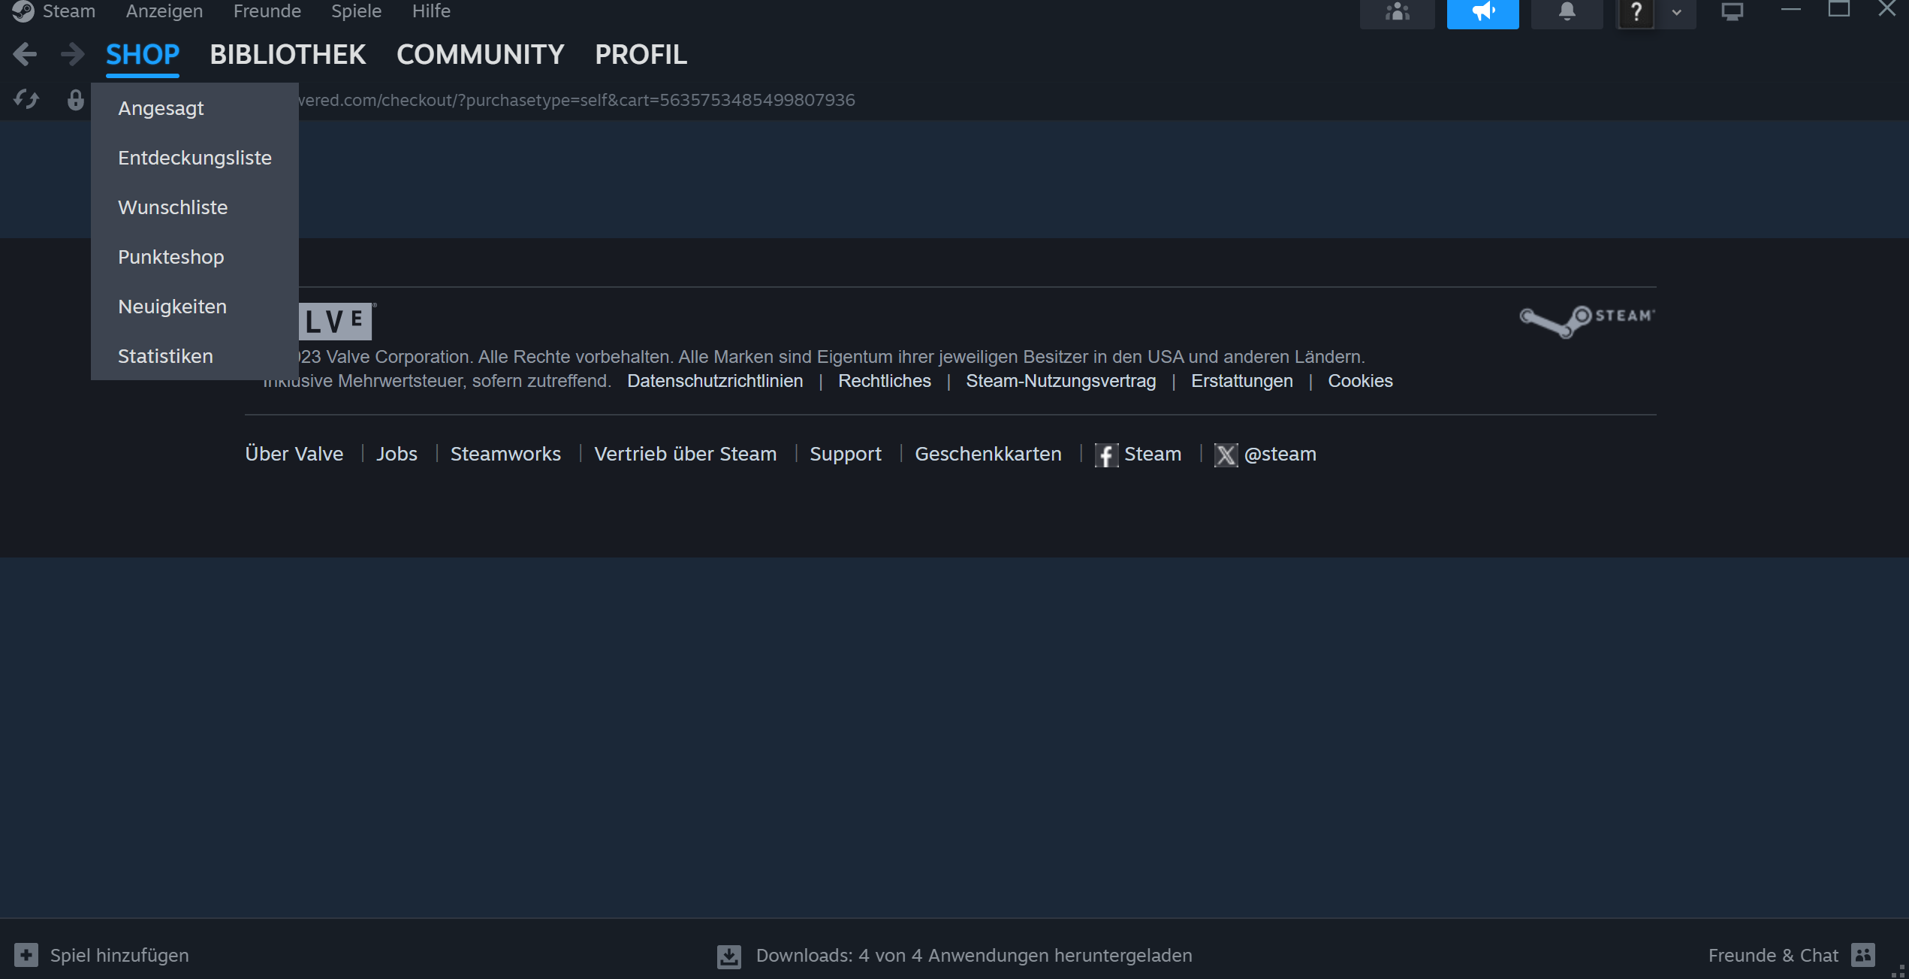1909x979 pixels.
Task: Click the address bar showing the checkout URL
Action: point(601,99)
